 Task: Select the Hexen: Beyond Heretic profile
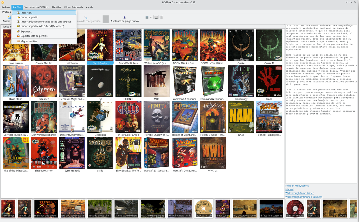pyautogui.click(x=213, y=119)
